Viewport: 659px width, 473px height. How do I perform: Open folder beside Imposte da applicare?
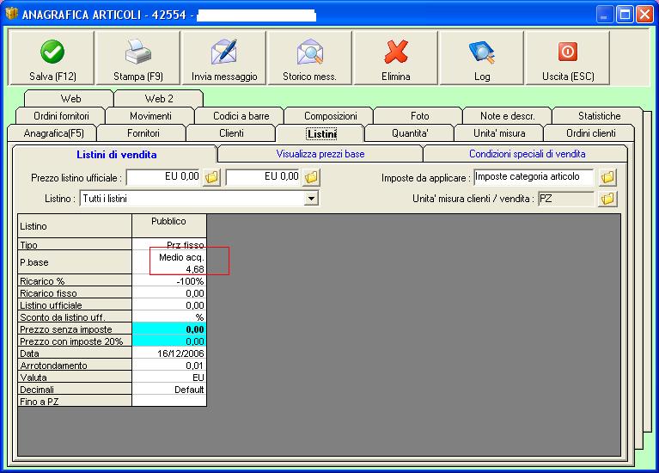(607, 177)
